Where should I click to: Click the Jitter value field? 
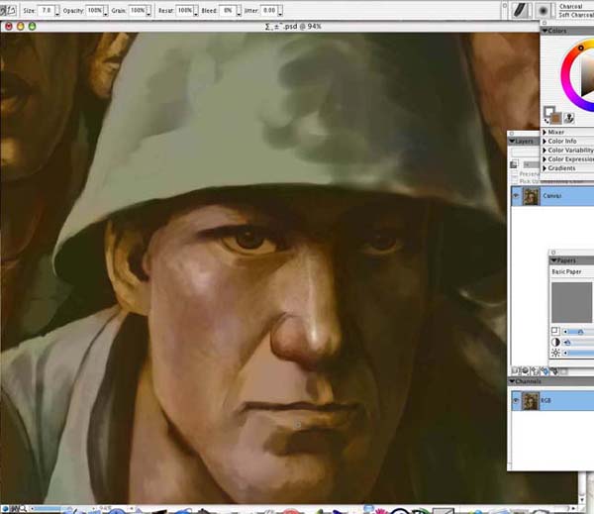point(269,10)
